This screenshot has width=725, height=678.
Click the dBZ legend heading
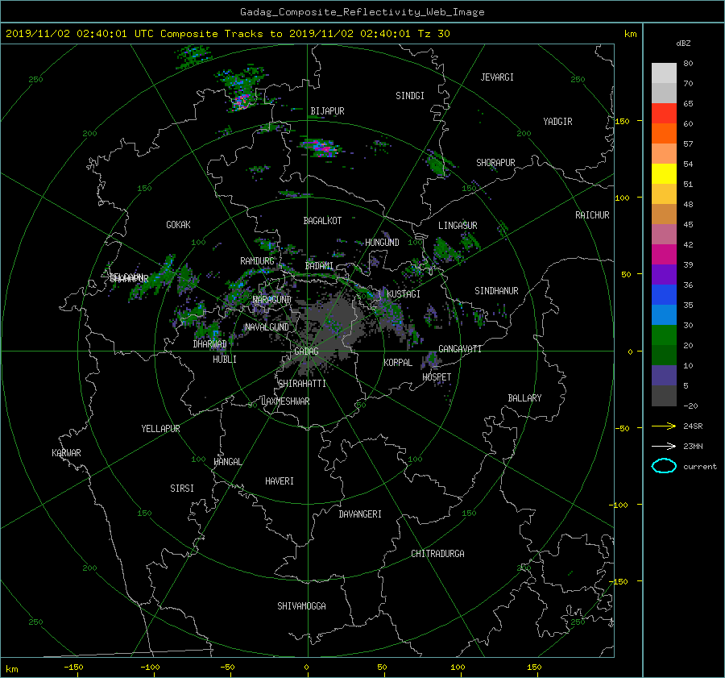(683, 43)
